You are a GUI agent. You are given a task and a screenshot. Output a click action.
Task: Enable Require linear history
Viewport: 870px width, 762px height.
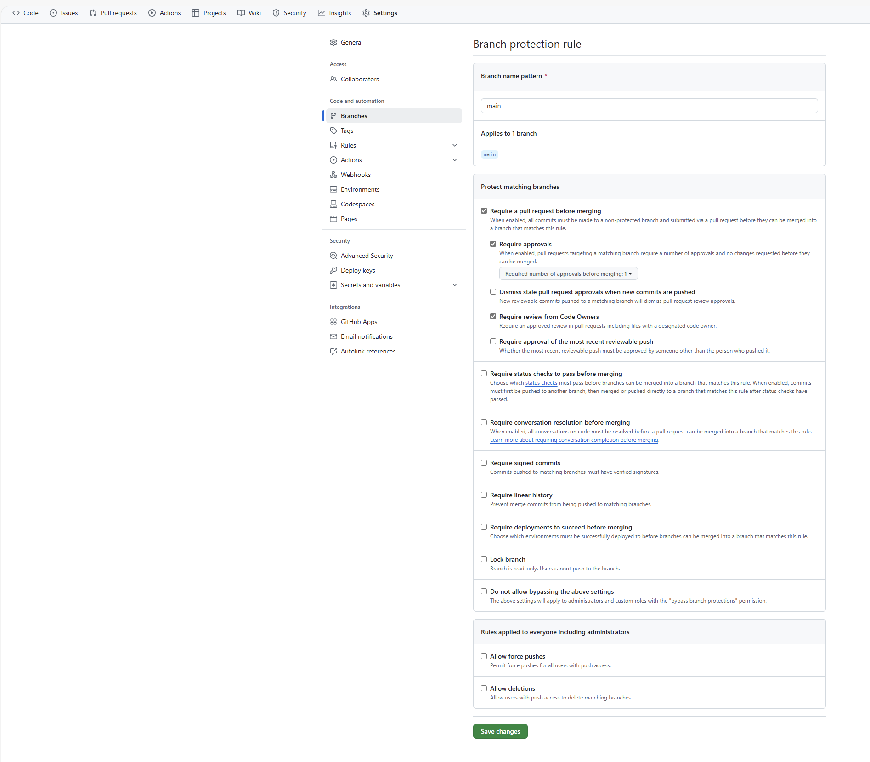(484, 495)
